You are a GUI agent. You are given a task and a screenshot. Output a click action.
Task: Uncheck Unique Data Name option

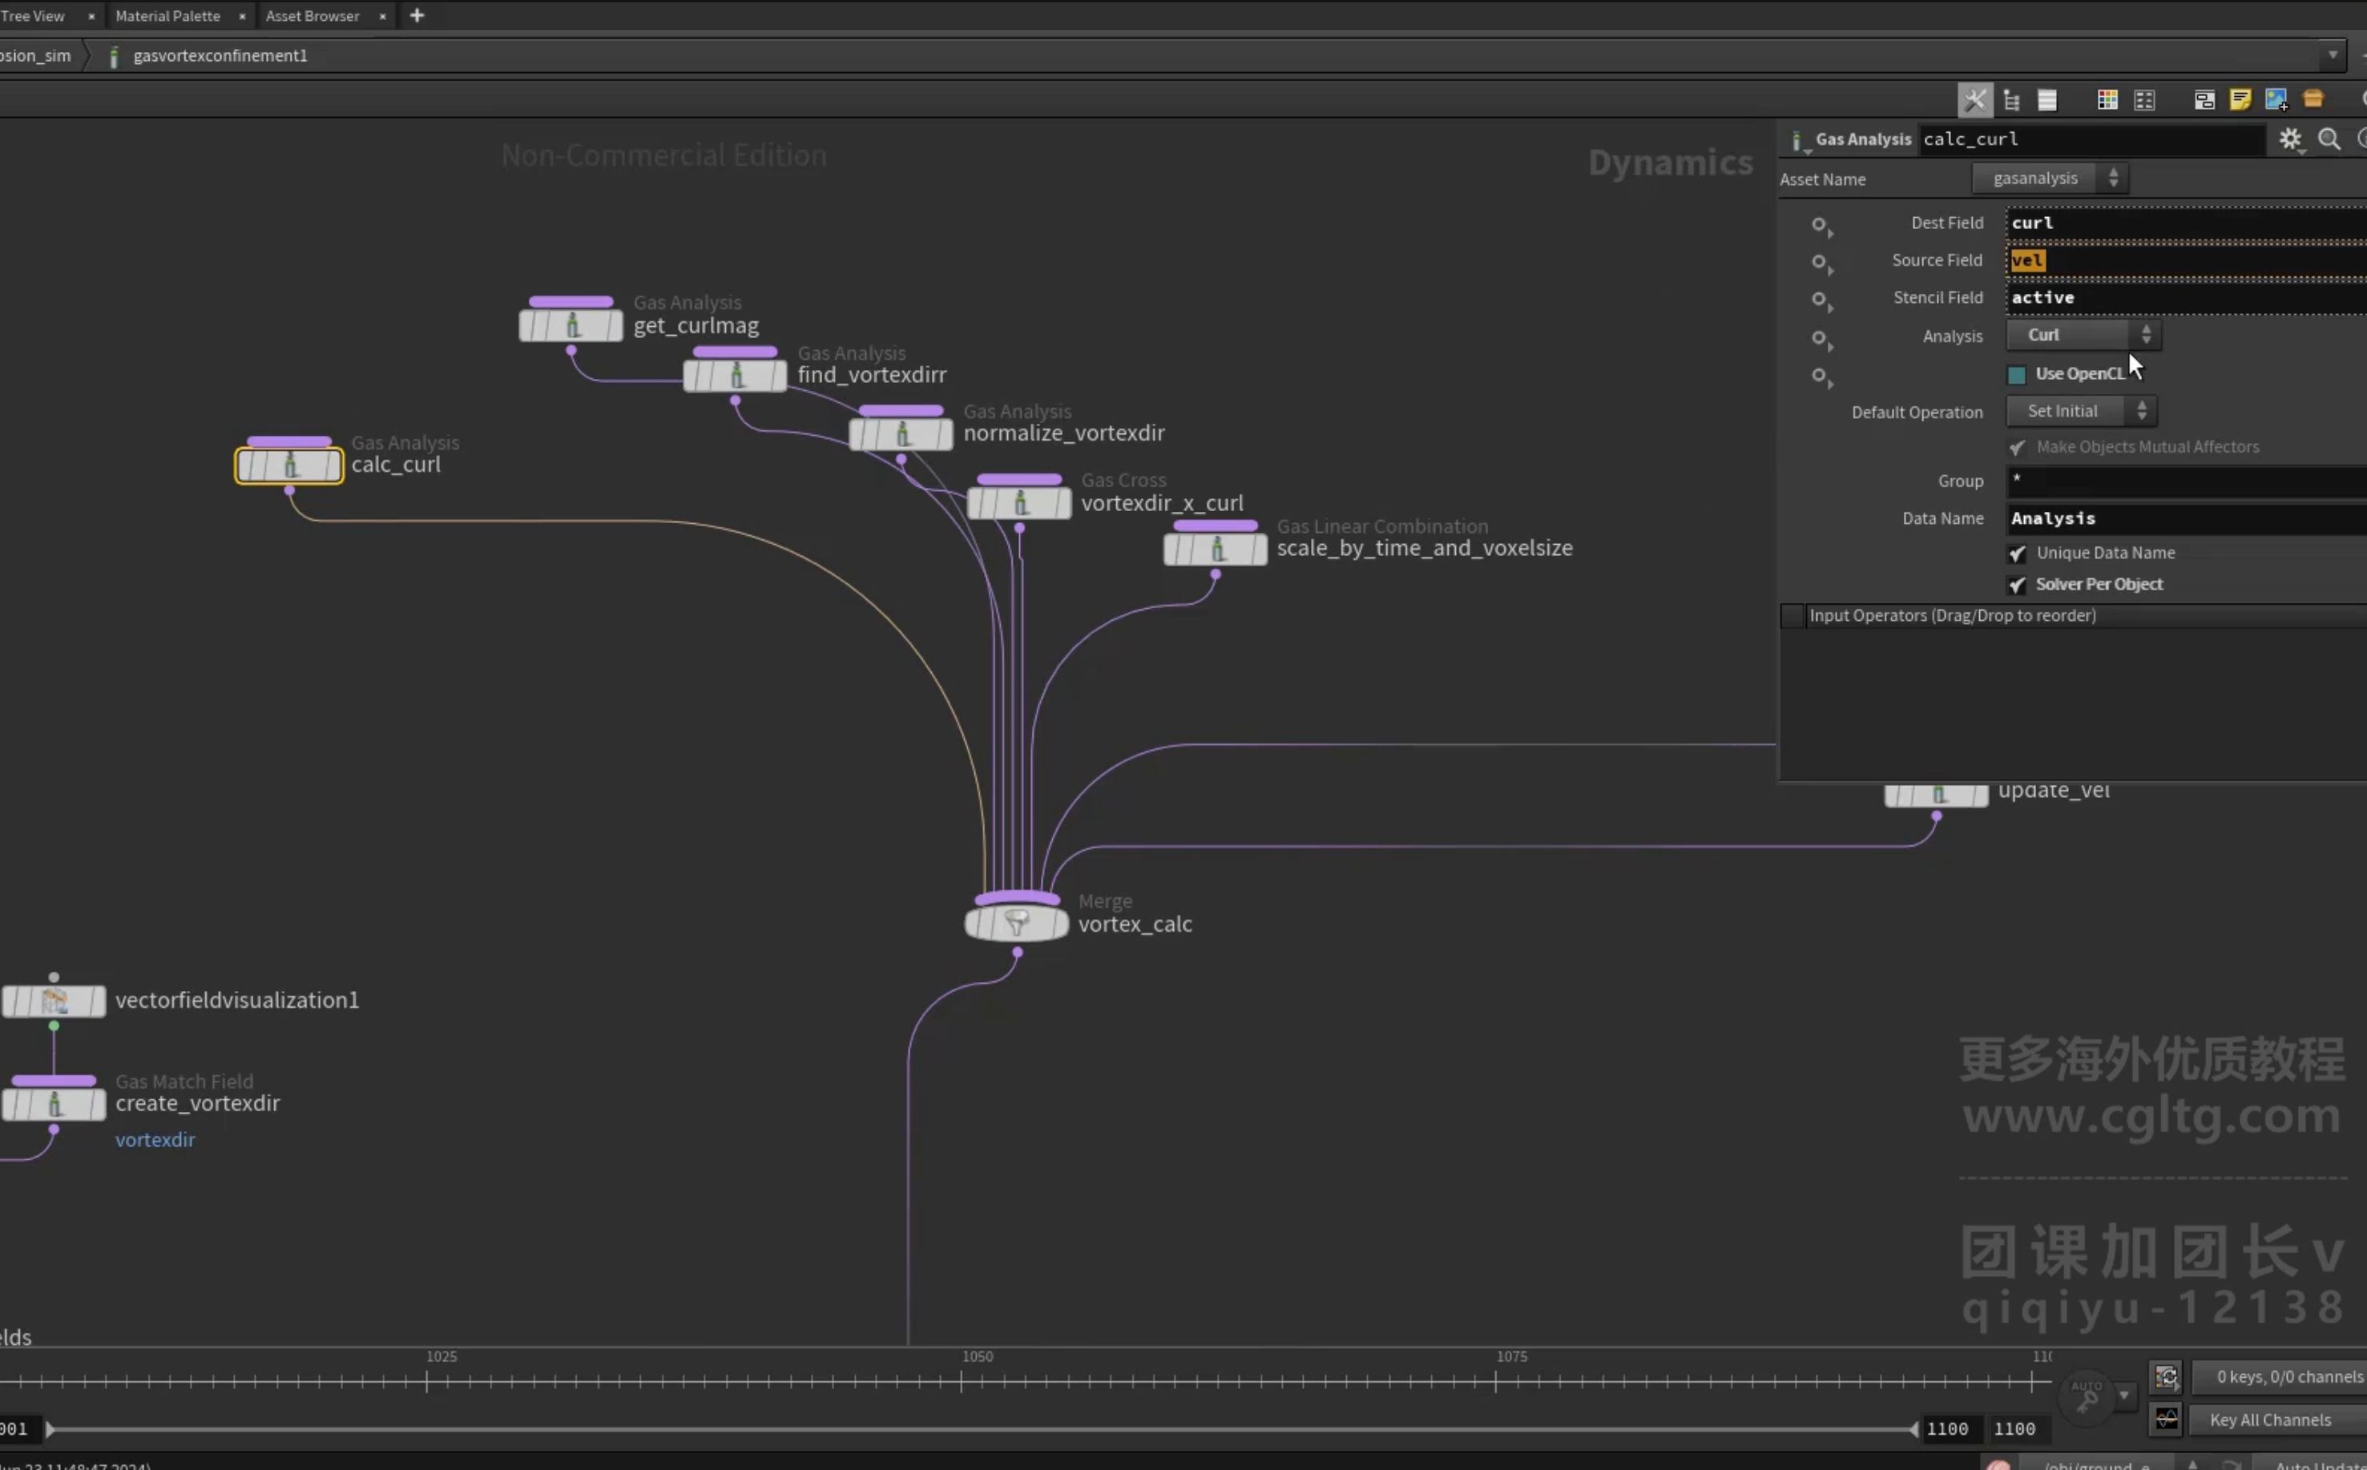(2017, 554)
